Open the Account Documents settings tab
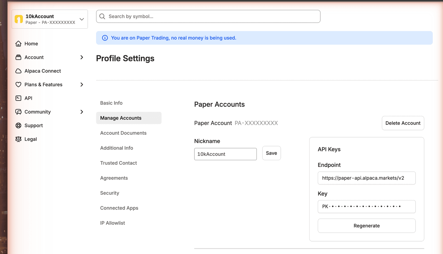This screenshot has height=254, width=443. click(123, 133)
